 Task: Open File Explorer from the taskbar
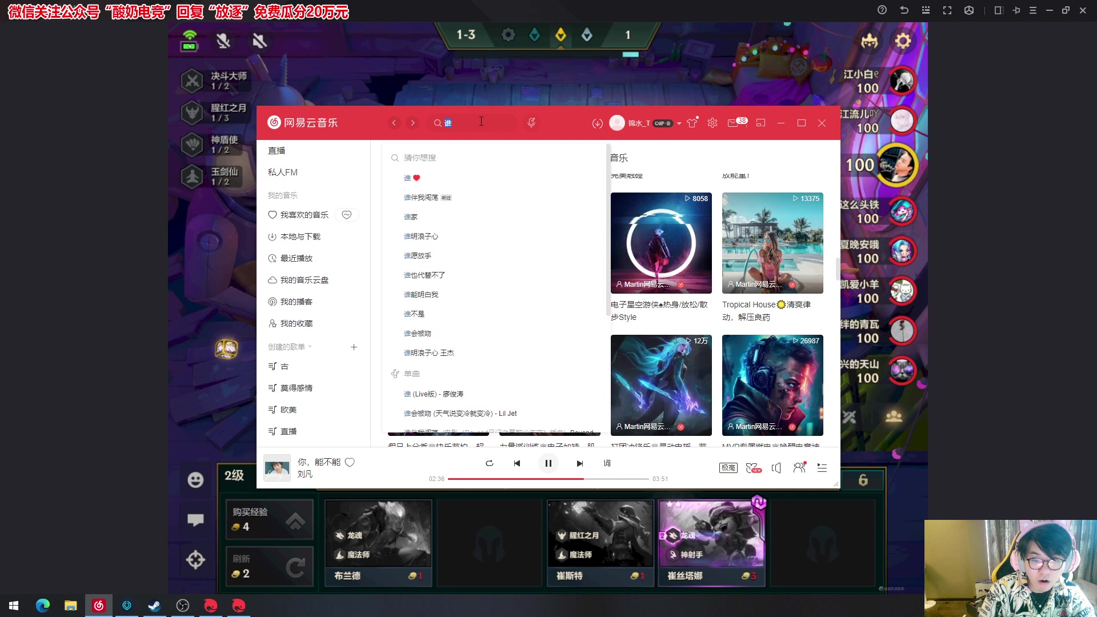tap(70, 606)
